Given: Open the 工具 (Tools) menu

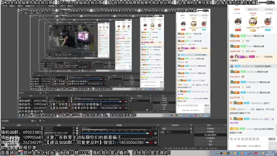Looking at the screenshot, I should tap(62, 6).
